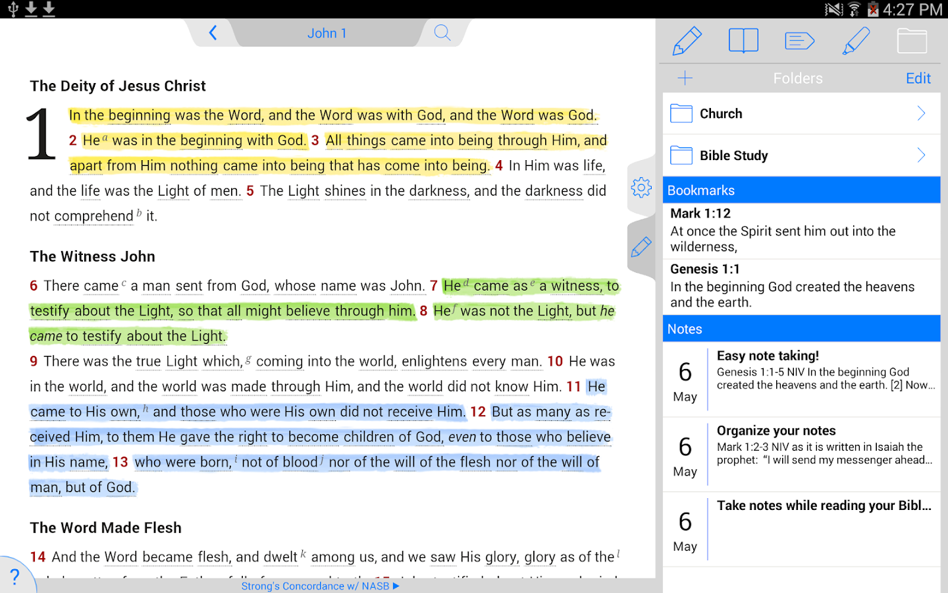Choose the highlighter marker icon

[856, 41]
